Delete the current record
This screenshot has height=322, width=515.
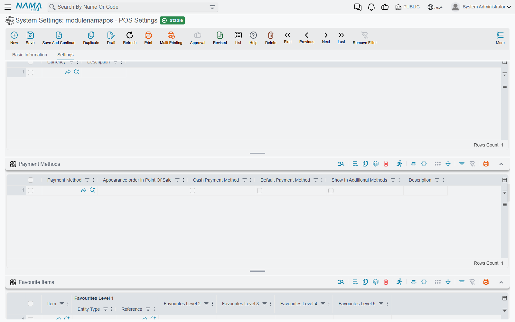(271, 38)
